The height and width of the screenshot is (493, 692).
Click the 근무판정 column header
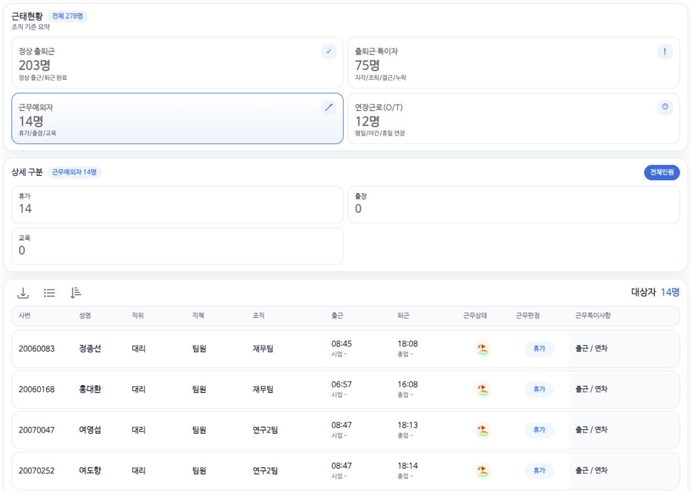point(528,316)
